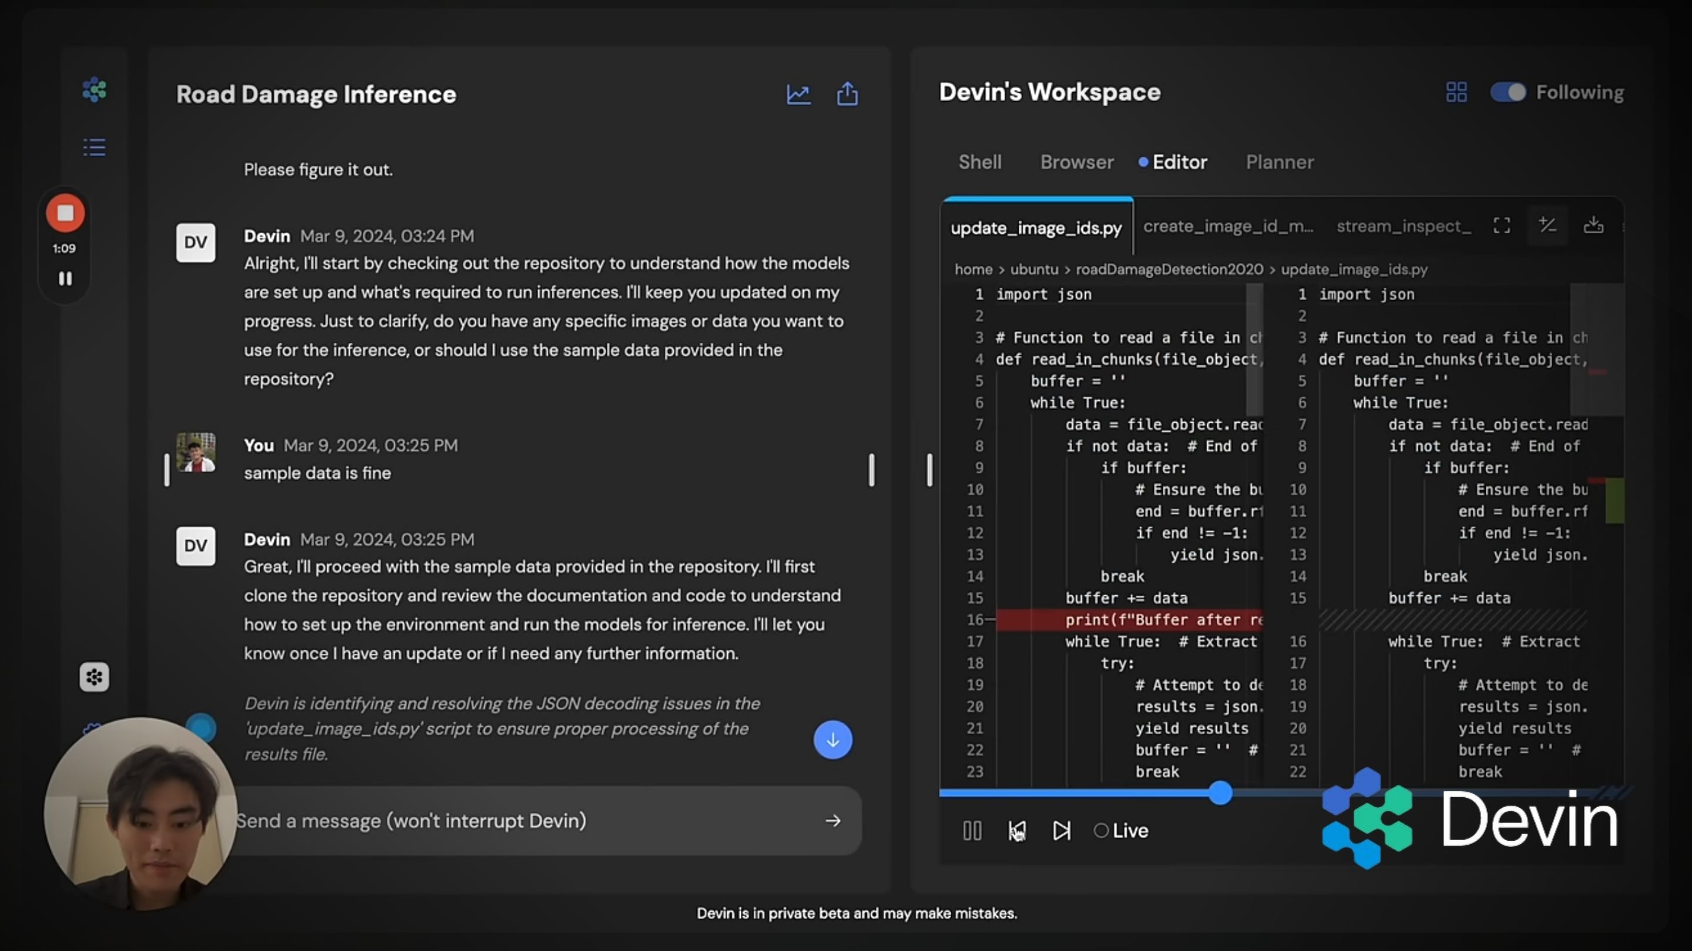Disable the Following toggle
The image size is (1692, 951).
1507,92
